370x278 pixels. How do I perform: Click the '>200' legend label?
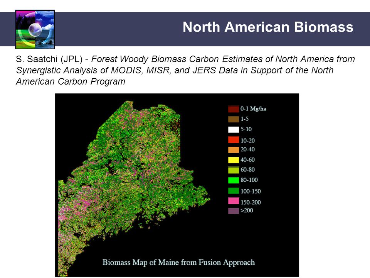(x=247, y=210)
